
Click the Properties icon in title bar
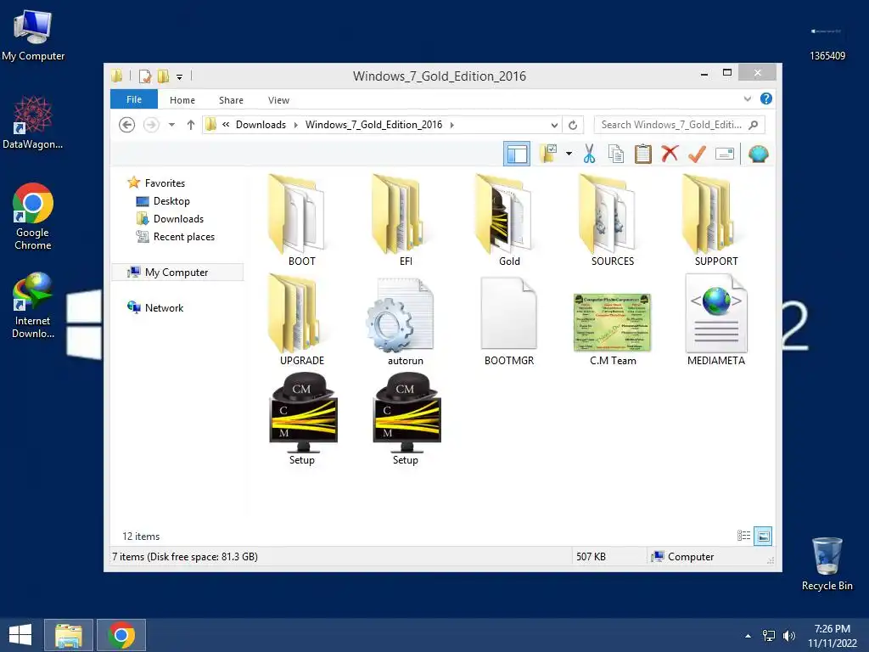(x=144, y=76)
